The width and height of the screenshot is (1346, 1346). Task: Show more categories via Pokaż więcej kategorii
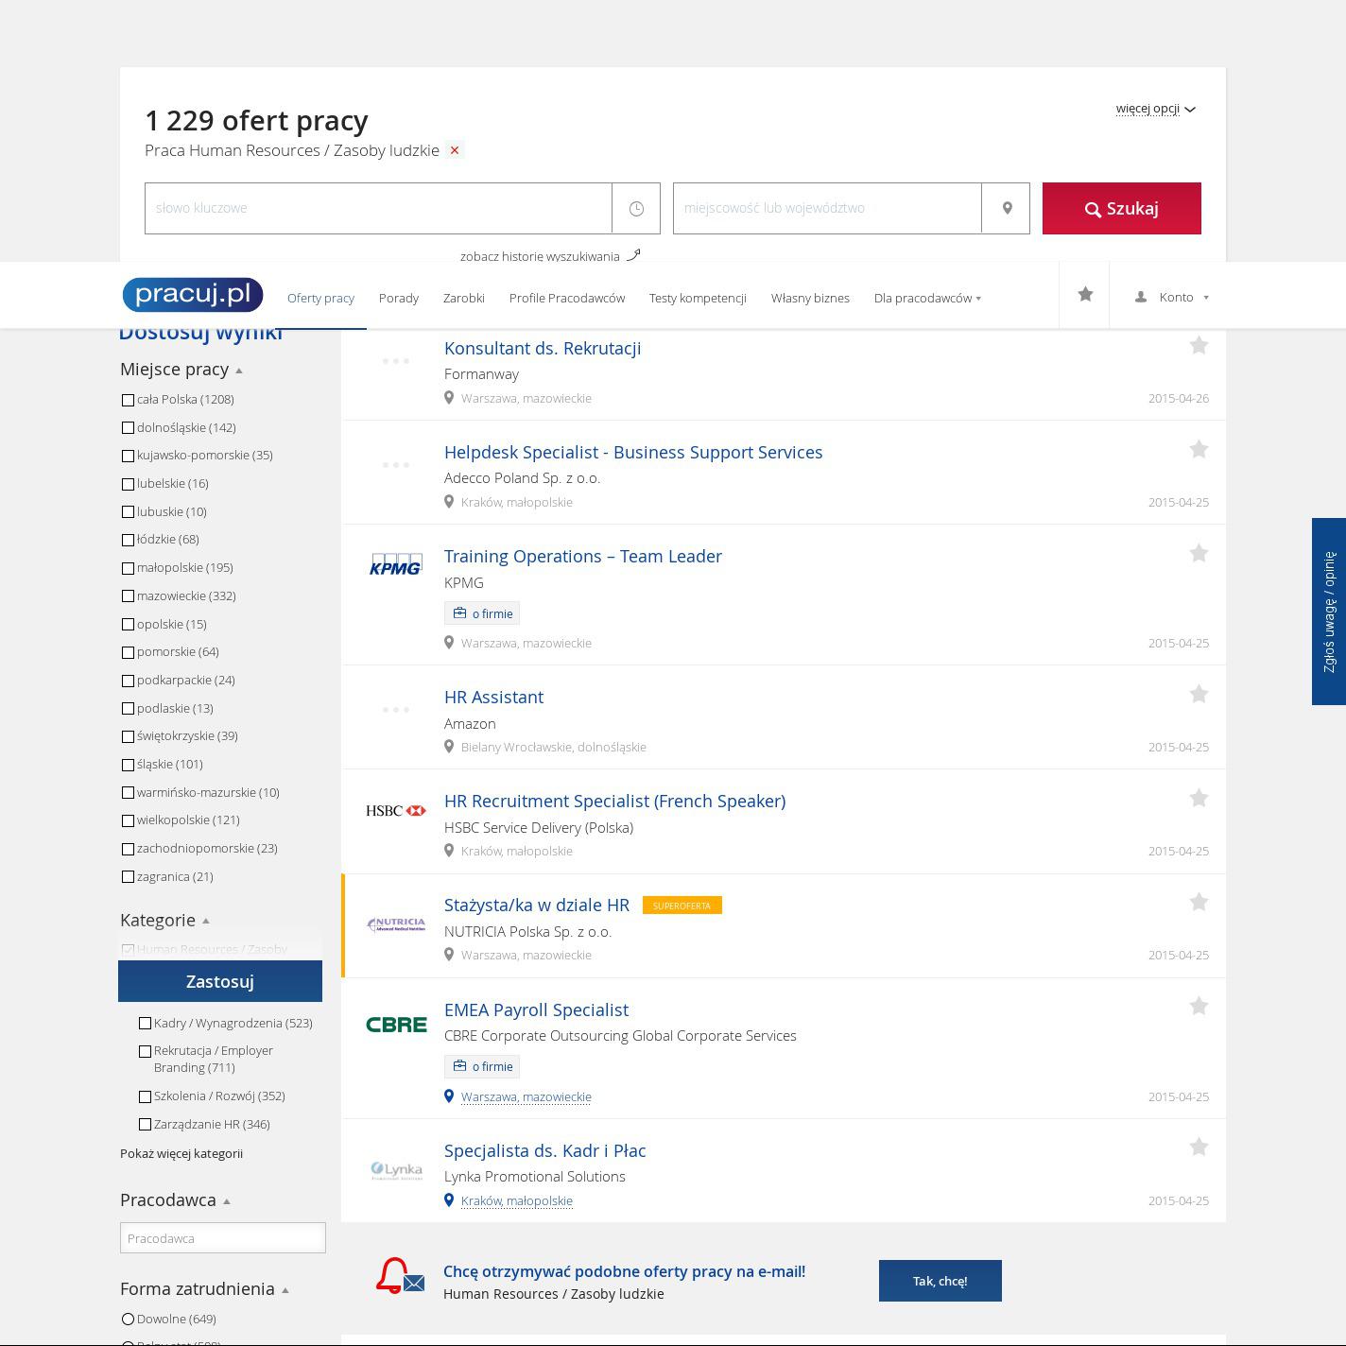(181, 1153)
